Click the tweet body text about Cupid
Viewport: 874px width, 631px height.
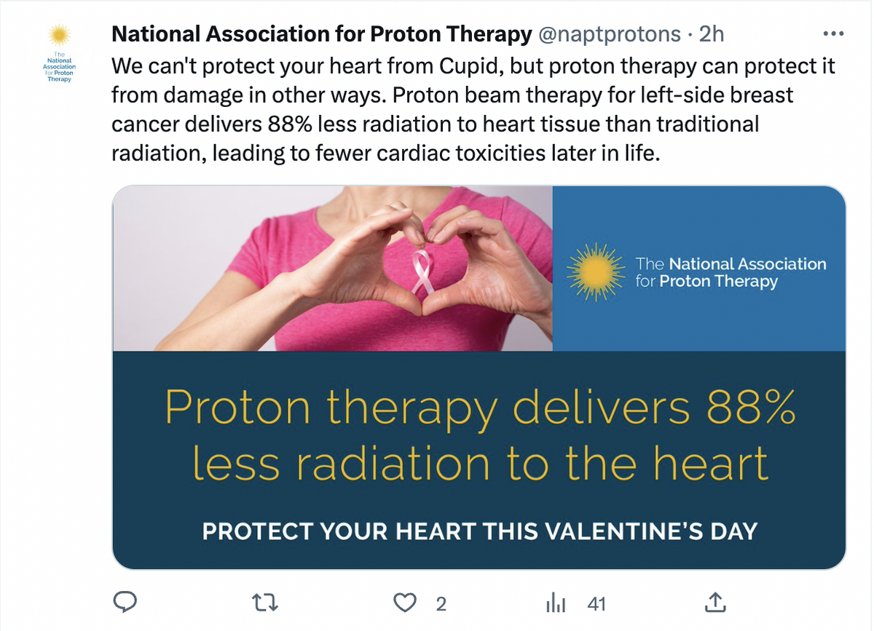click(x=473, y=109)
